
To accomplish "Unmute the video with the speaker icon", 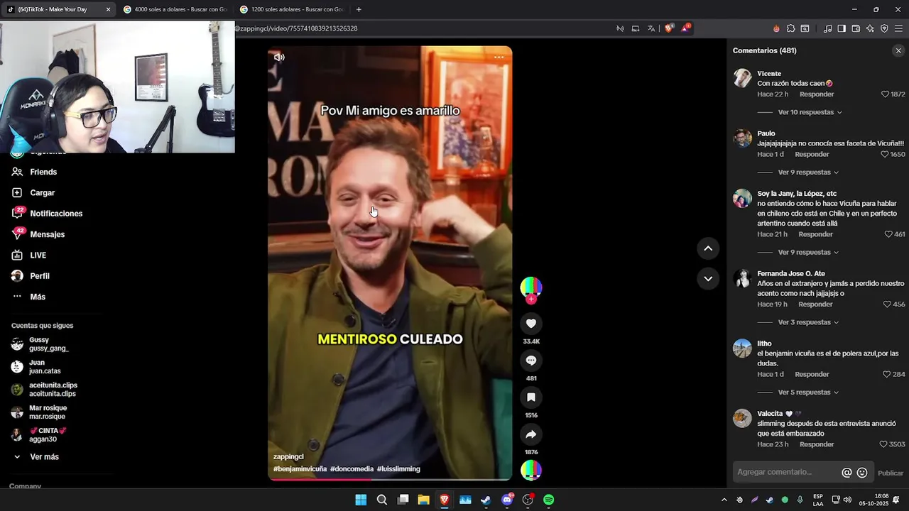I will [x=279, y=57].
